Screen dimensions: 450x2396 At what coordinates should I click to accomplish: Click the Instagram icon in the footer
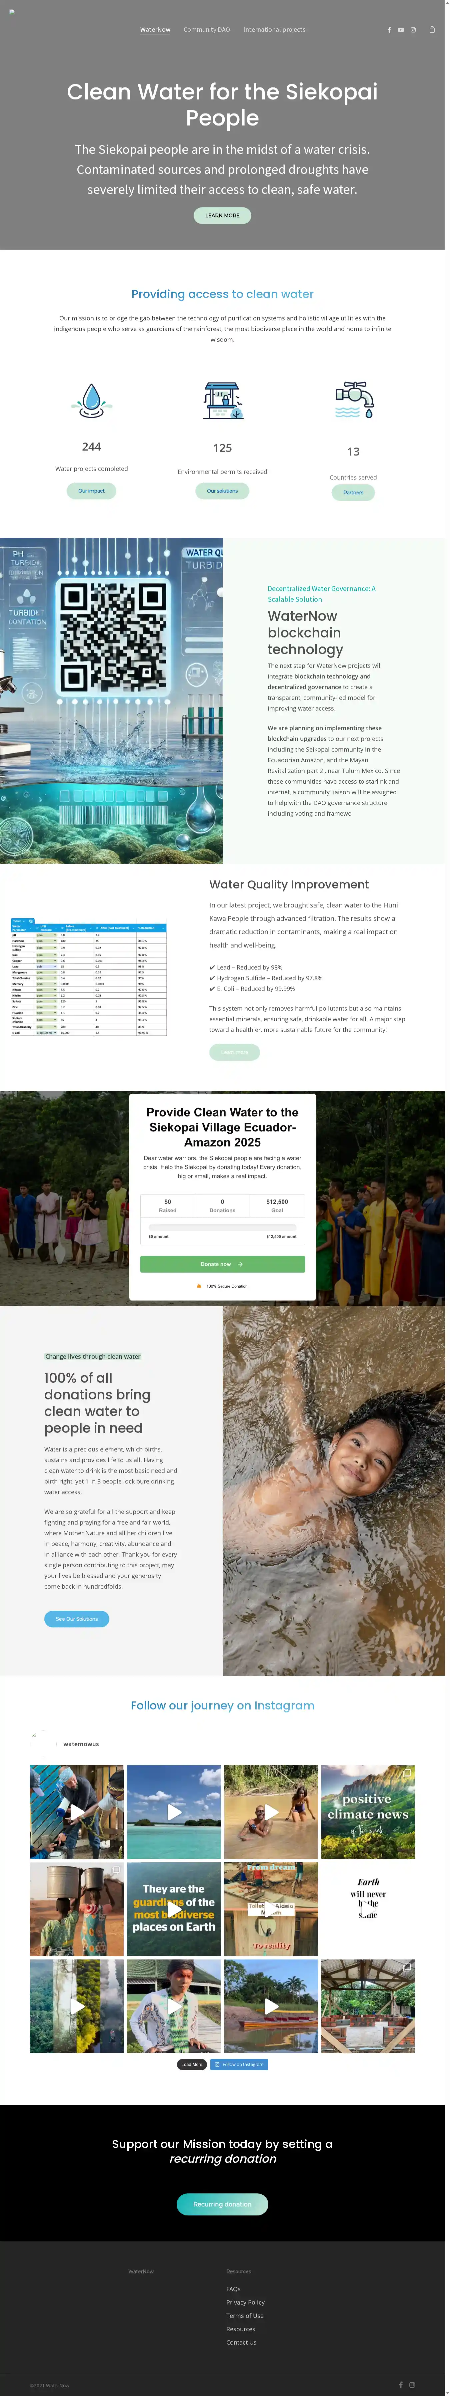coord(413,2385)
